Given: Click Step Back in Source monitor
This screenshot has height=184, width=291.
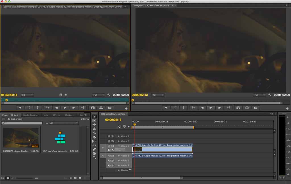Looking at the screenshot, I should click(x=56, y=108).
